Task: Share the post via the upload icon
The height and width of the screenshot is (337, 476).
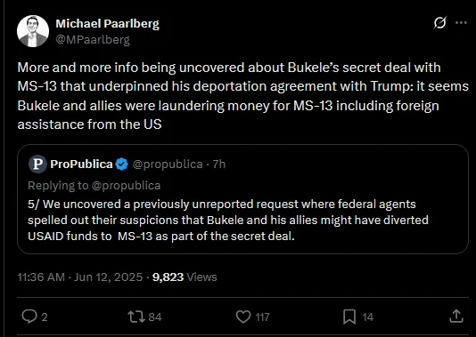Action: [x=456, y=317]
